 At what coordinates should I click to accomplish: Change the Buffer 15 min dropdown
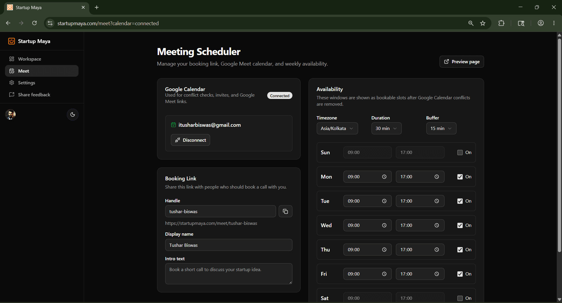441,129
